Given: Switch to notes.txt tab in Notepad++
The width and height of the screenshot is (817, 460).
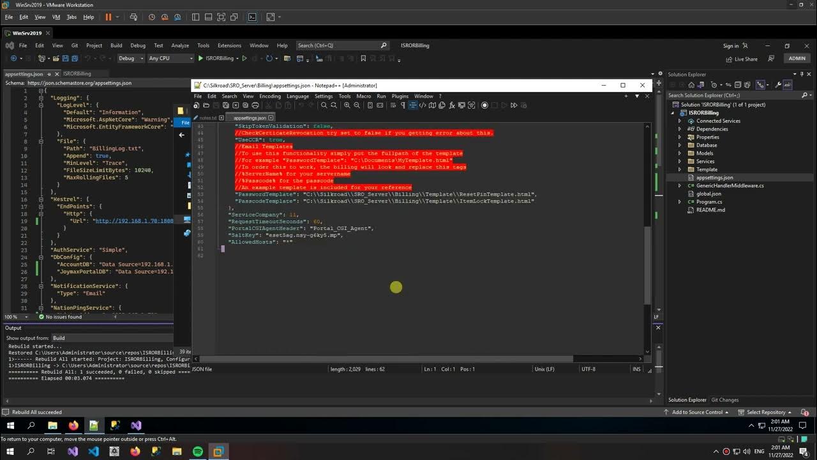Looking at the screenshot, I should coord(208,118).
